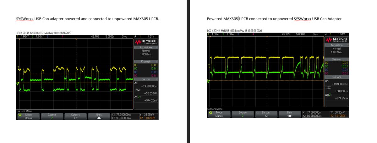Click 1.51V trigger level in right scope
The height and width of the screenshot is (143, 377).
click(341, 34)
